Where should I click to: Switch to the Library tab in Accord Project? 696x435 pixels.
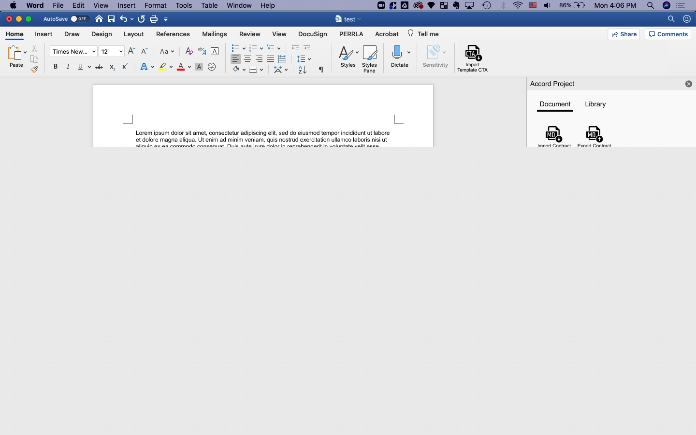click(595, 104)
